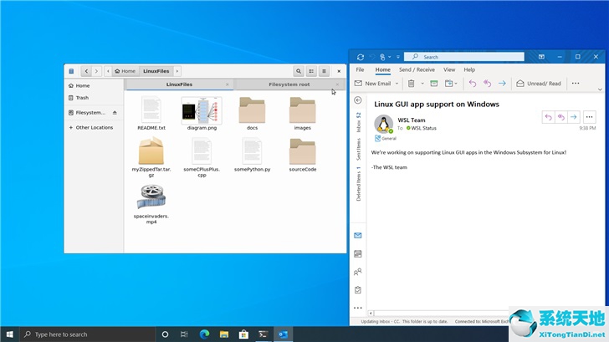The height and width of the screenshot is (342, 609).
Task: Open Microsoft Edge from taskbar
Action: (204, 334)
